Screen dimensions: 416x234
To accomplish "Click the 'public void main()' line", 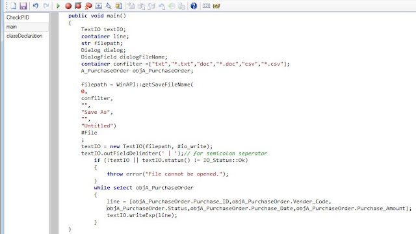I will [97, 16].
